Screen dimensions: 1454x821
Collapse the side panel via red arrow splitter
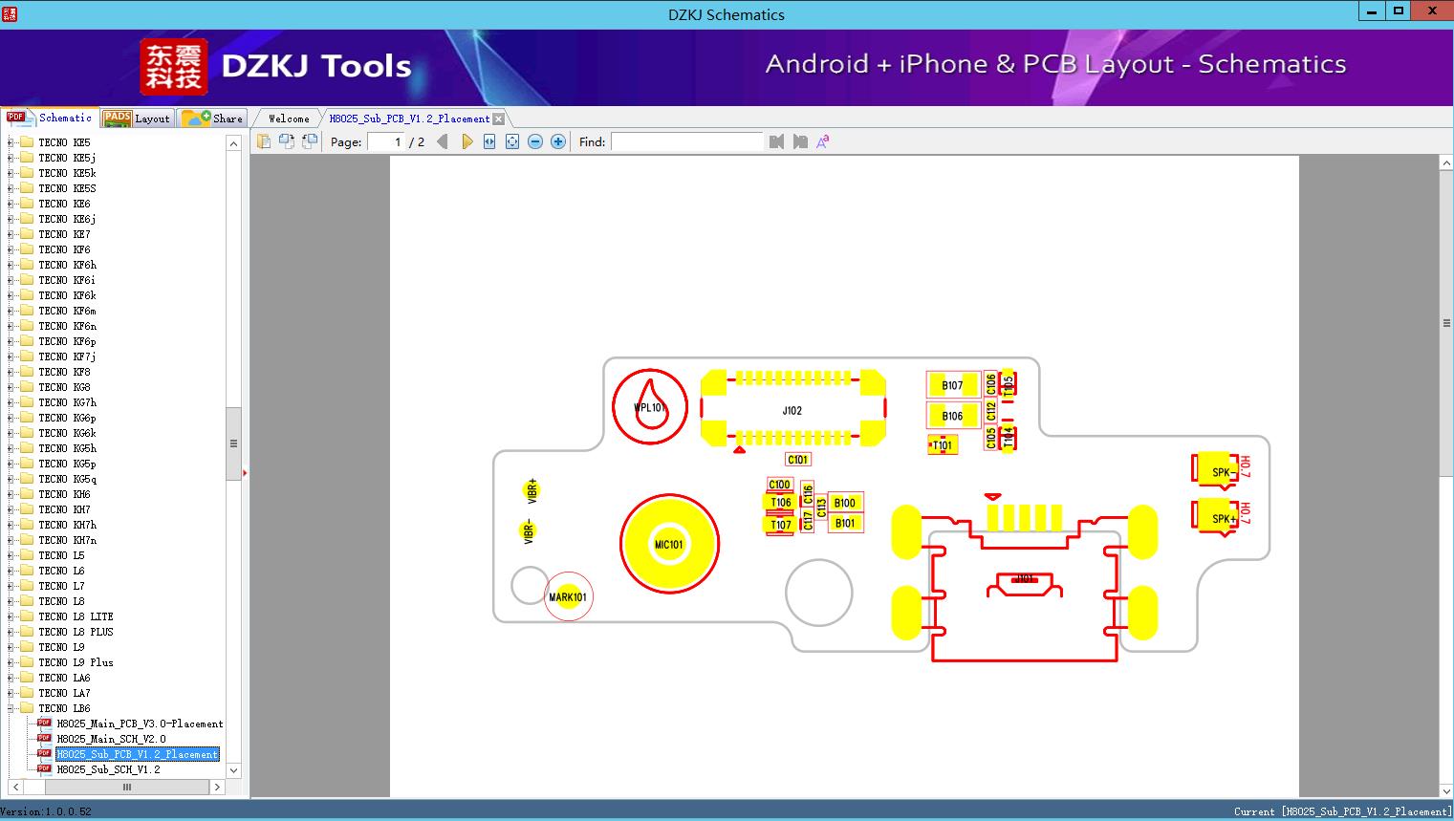[246, 472]
